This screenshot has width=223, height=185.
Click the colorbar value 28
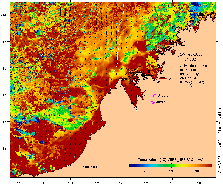coord(145,171)
